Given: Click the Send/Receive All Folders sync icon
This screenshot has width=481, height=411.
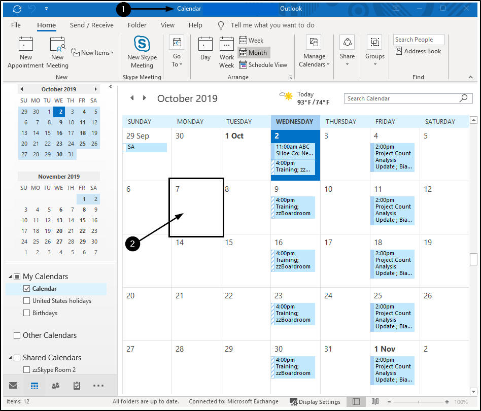Looking at the screenshot, I should click(17, 9).
